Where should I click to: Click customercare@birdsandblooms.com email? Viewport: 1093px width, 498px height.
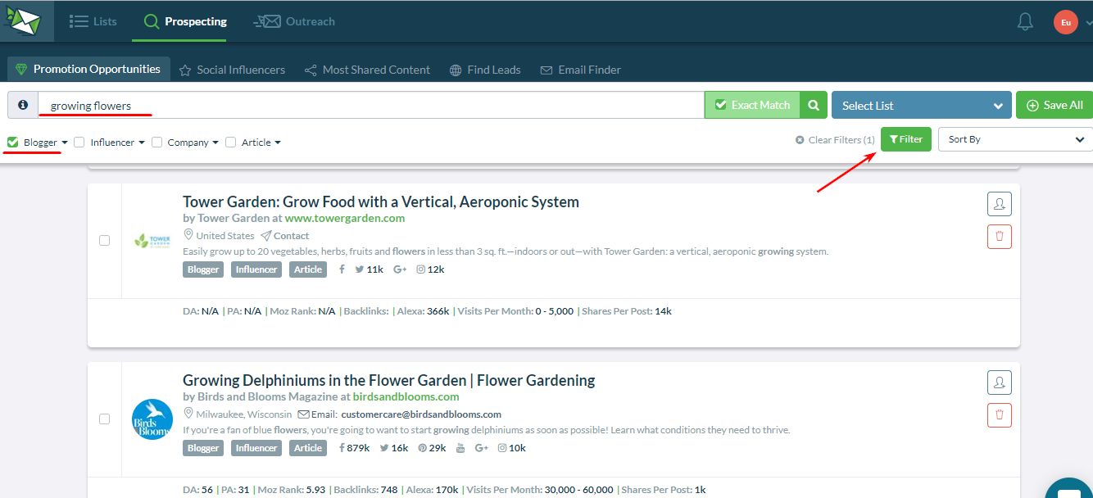(421, 414)
